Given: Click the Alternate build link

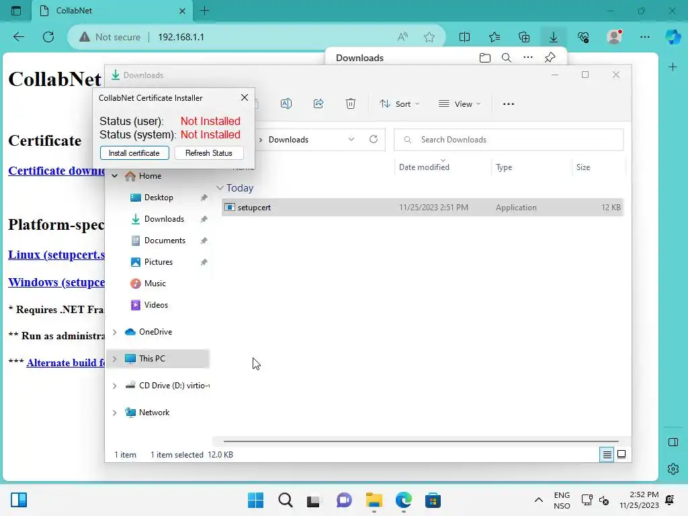Looking at the screenshot, I should (65, 363).
